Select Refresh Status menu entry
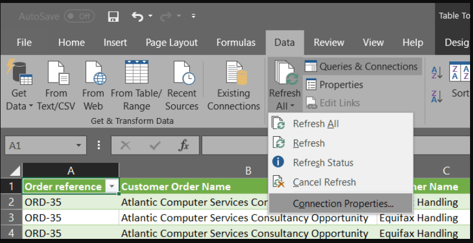 pyautogui.click(x=323, y=163)
